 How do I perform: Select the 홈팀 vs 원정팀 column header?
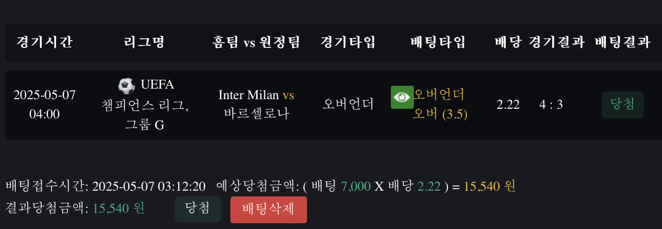point(256,42)
